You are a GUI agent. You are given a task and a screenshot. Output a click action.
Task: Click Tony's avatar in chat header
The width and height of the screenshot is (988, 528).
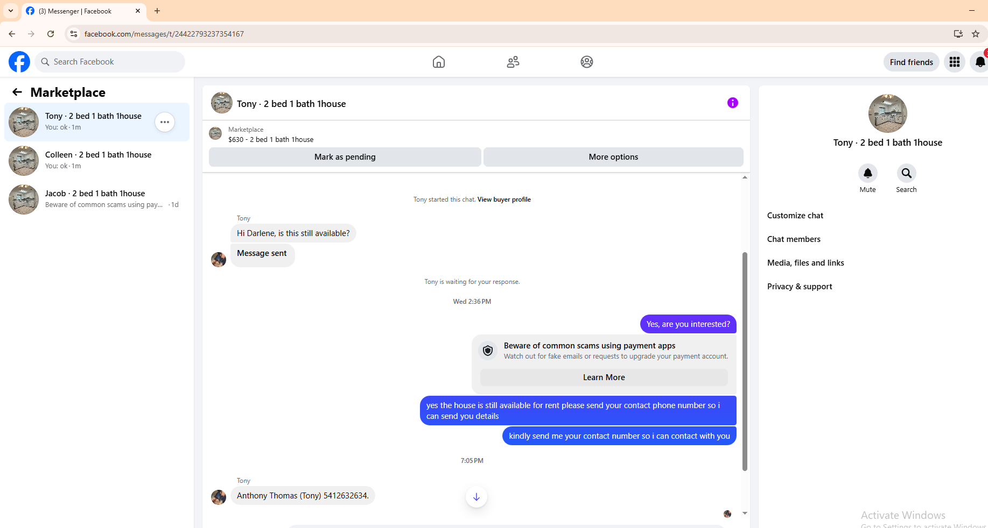click(222, 103)
